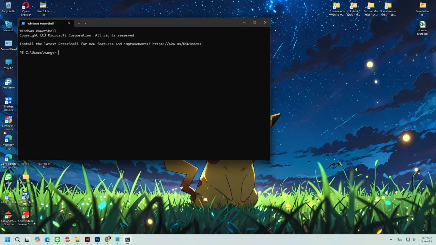436x245 pixels.
Task: Switch the input language indicator
Action: 399,240
